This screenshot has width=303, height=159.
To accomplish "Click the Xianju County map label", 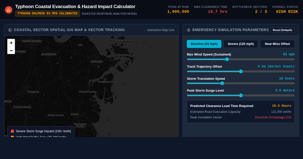I will (56, 115).
